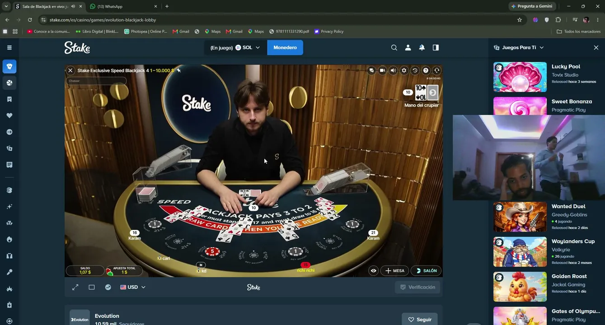Open the sidebar icon below the shield and ball
Viewport: 605px width, 325px height.
(x=9, y=99)
